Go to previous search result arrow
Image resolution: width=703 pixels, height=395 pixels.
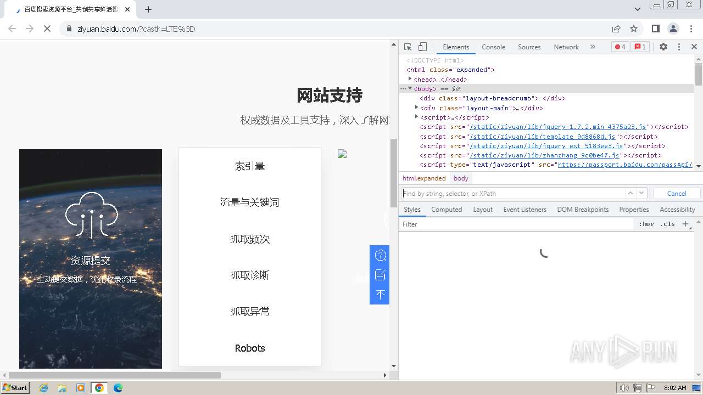(631, 193)
